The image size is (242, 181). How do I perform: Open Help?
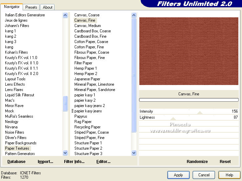click(x=229, y=175)
